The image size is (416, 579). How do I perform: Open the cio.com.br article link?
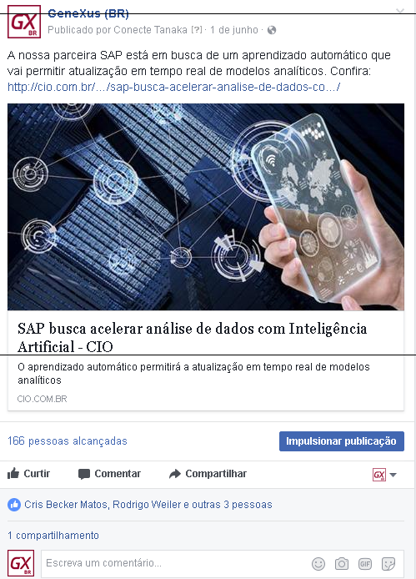tap(173, 87)
